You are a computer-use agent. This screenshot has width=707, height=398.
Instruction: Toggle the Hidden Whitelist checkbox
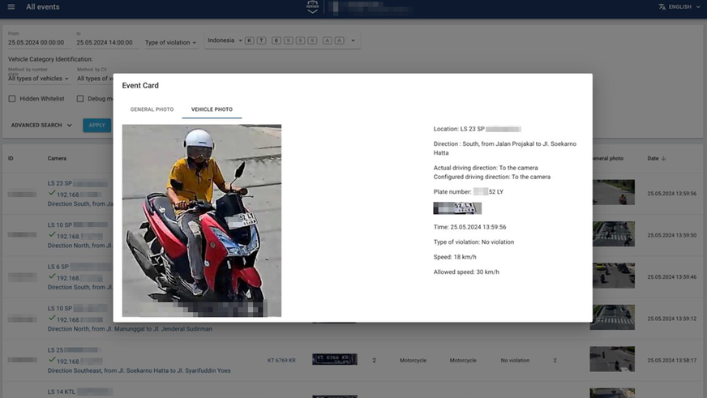click(x=12, y=99)
